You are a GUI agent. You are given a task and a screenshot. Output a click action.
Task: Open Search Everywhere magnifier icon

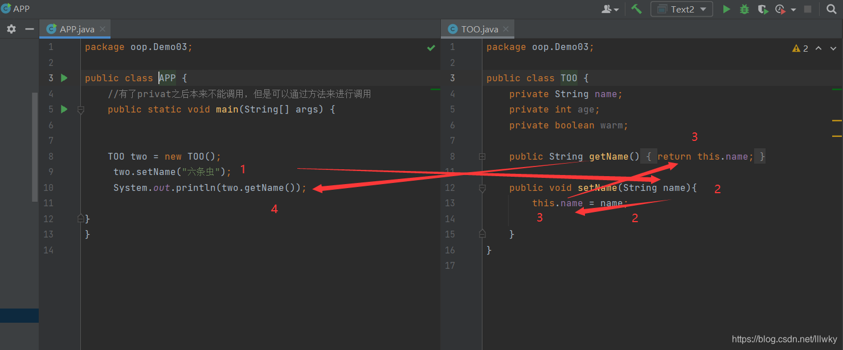coord(831,9)
